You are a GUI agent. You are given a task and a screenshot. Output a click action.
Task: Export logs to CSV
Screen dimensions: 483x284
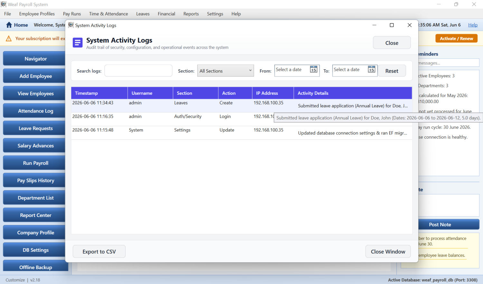coord(99,251)
